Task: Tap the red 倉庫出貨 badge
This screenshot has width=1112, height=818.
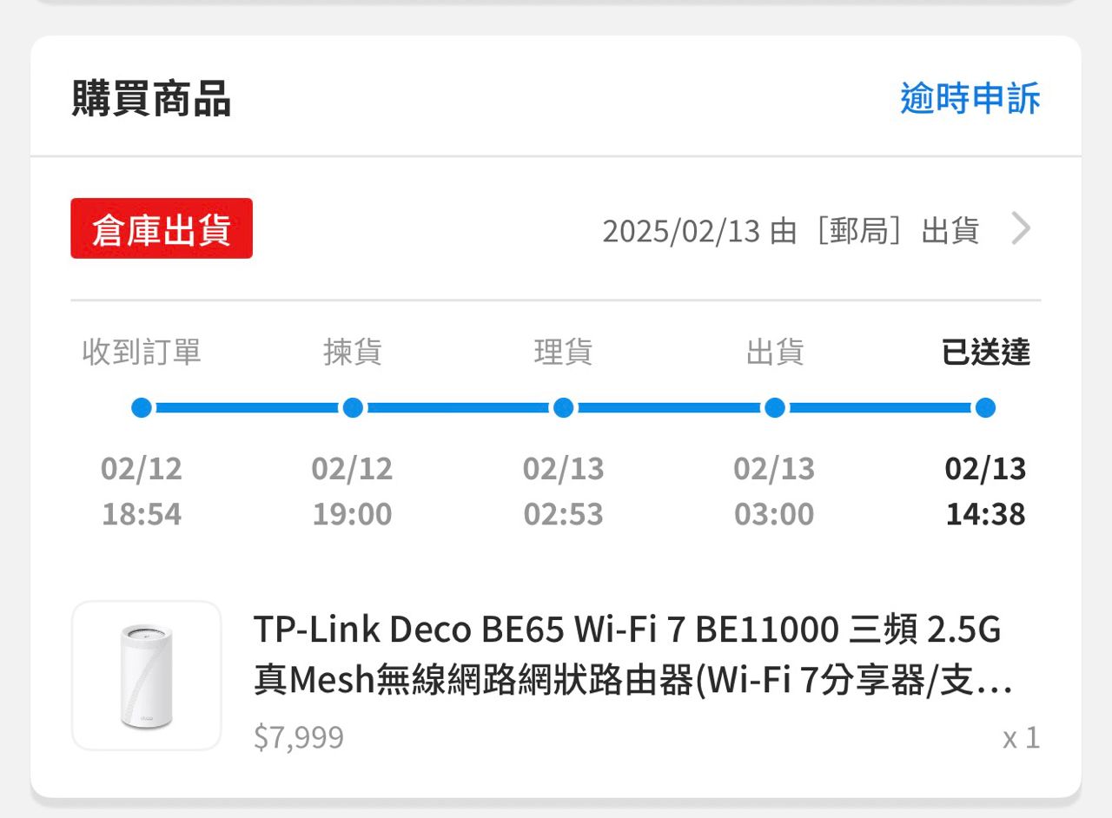Action: pyautogui.click(x=162, y=229)
